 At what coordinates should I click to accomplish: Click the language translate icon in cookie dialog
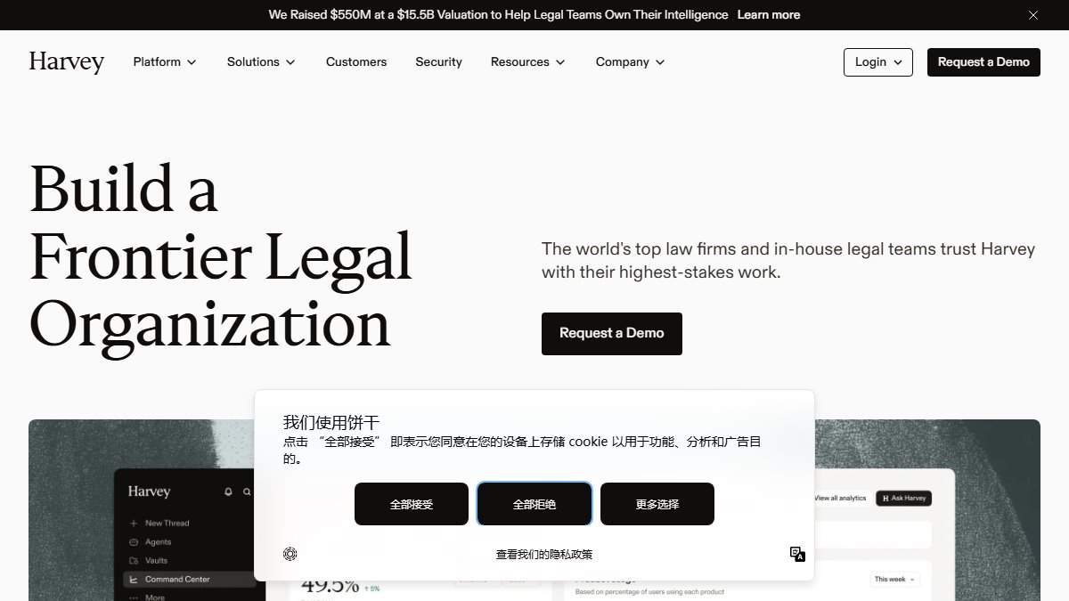(x=797, y=554)
